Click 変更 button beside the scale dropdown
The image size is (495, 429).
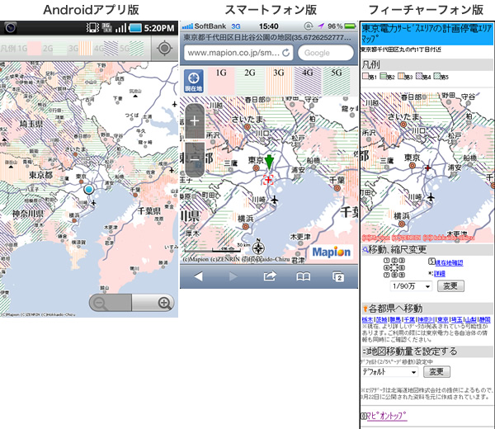coord(450,285)
